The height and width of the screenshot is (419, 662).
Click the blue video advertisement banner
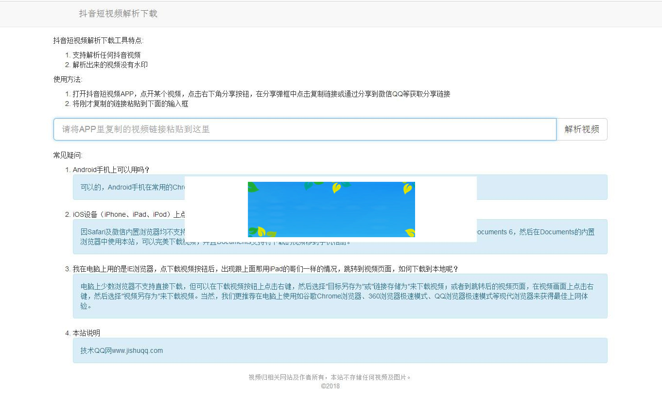click(x=331, y=209)
